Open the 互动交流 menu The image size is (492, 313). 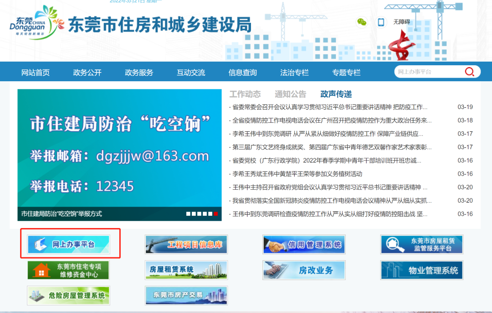(191, 71)
